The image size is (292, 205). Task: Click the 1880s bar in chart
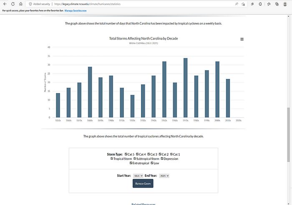tap(90, 92)
